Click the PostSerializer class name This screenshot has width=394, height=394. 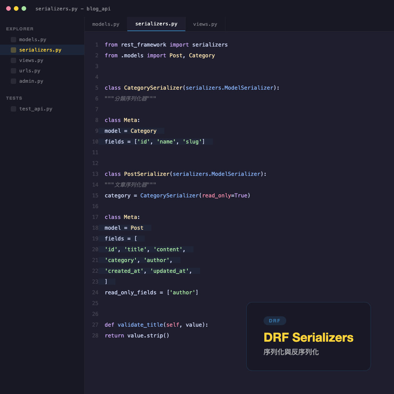tap(147, 174)
